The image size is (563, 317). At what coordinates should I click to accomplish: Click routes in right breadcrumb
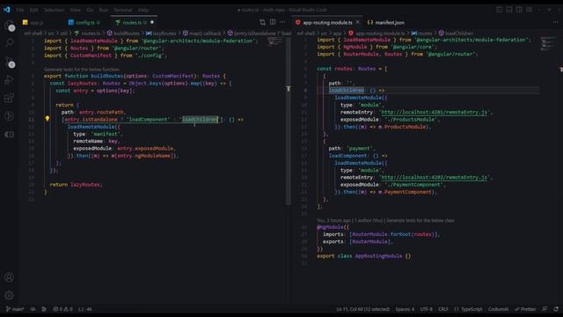click(425, 33)
